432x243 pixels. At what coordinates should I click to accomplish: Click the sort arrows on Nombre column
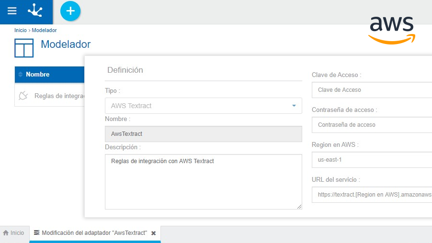click(21, 74)
